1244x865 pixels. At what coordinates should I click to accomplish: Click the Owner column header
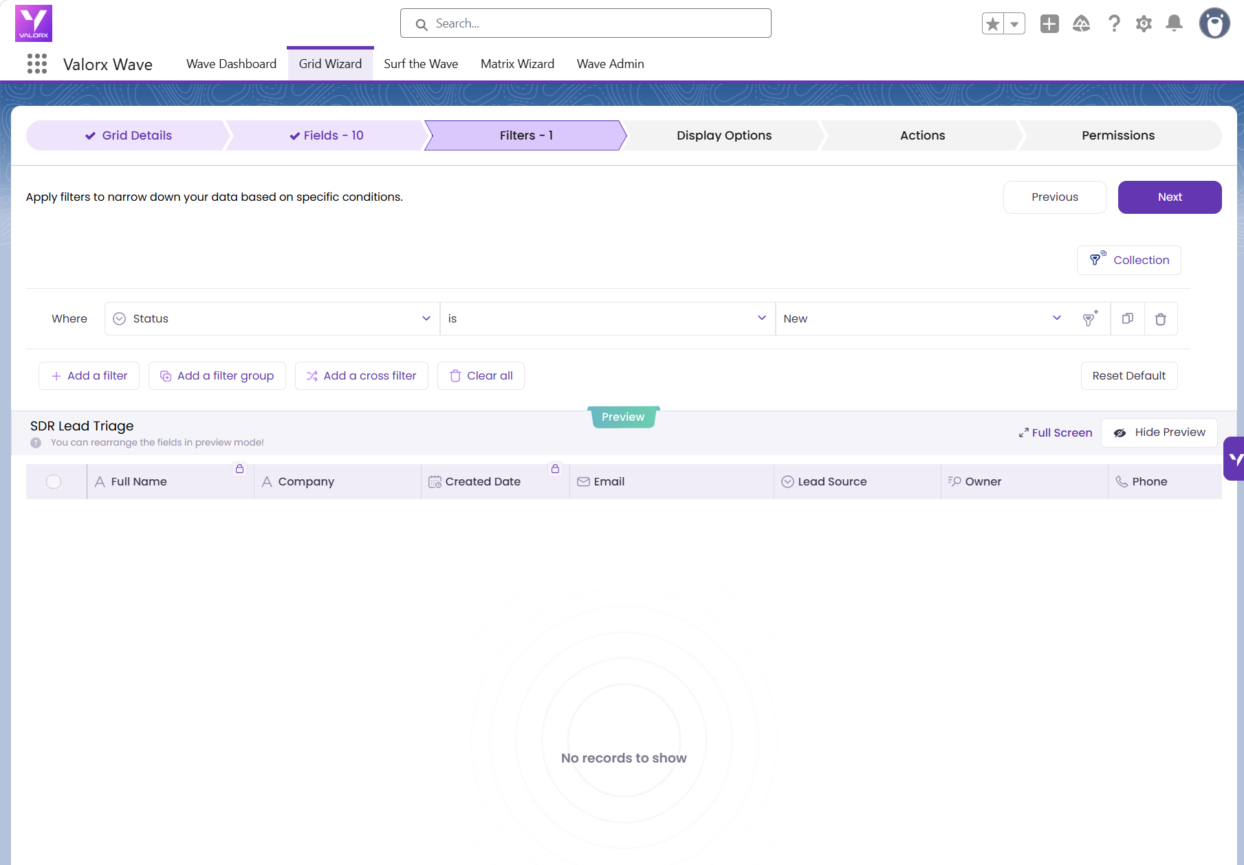click(1025, 482)
